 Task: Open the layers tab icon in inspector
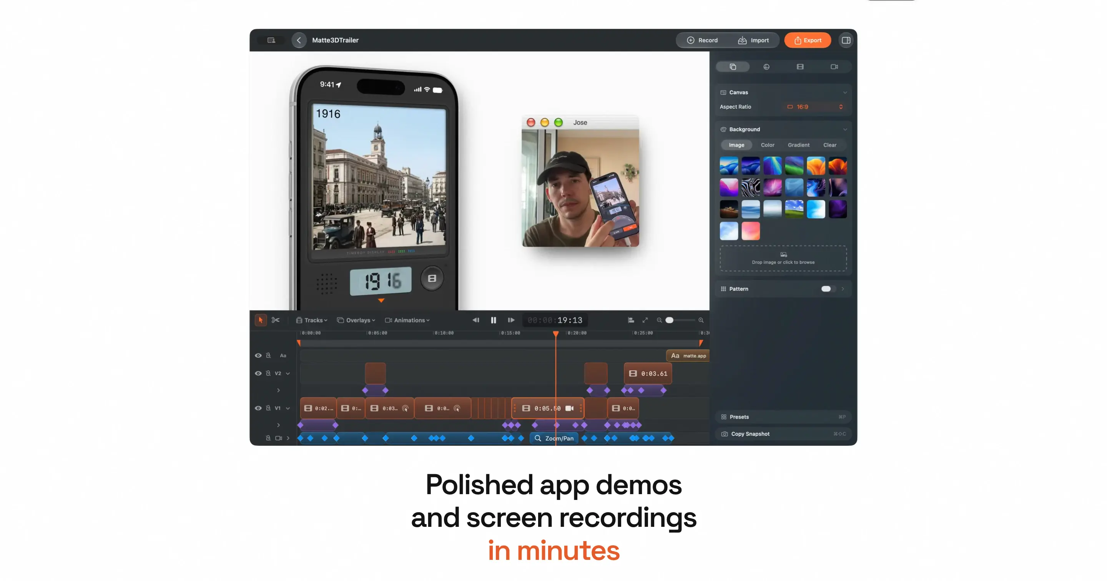pyautogui.click(x=733, y=66)
